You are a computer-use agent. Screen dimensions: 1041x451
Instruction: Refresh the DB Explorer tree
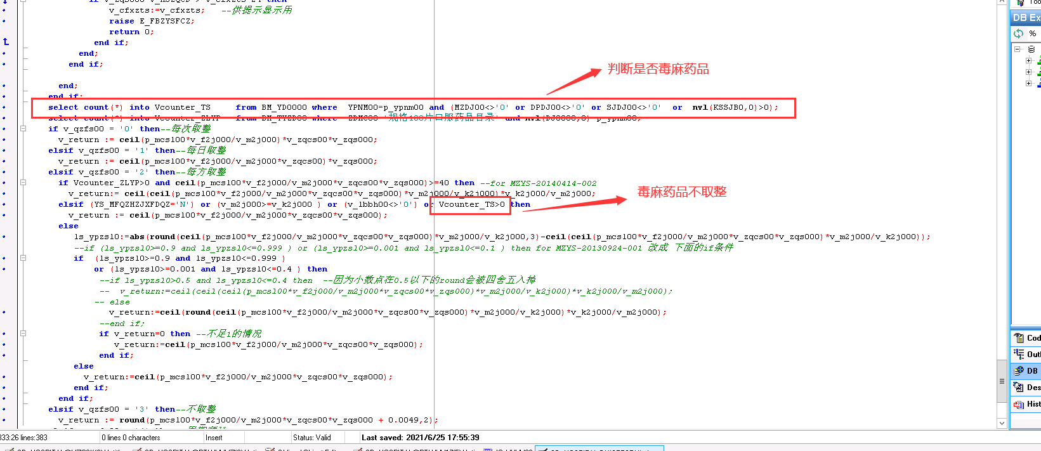(x=1018, y=33)
